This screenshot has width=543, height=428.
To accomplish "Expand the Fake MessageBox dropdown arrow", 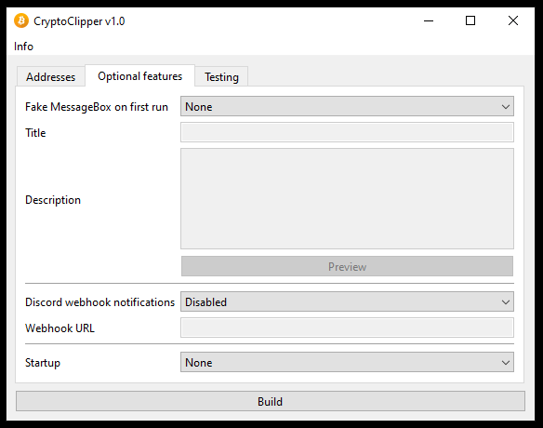I will pyautogui.click(x=506, y=106).
